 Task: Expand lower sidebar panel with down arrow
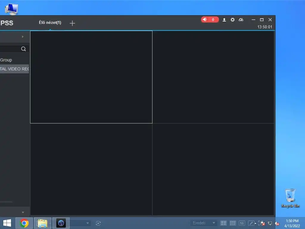23,212
